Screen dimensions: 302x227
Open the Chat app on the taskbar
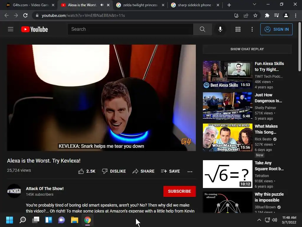[x=61, y=220]
